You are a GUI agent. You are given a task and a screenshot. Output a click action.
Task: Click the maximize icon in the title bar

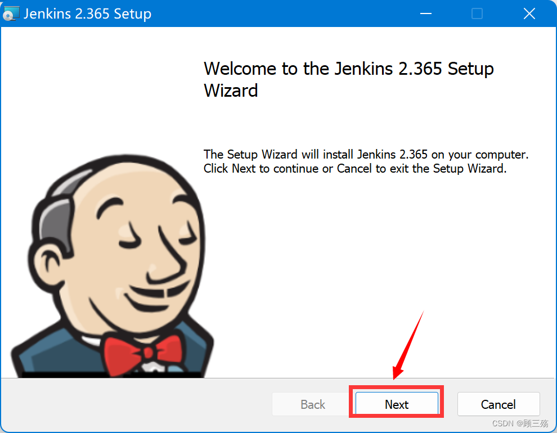[x=477, y=13]
